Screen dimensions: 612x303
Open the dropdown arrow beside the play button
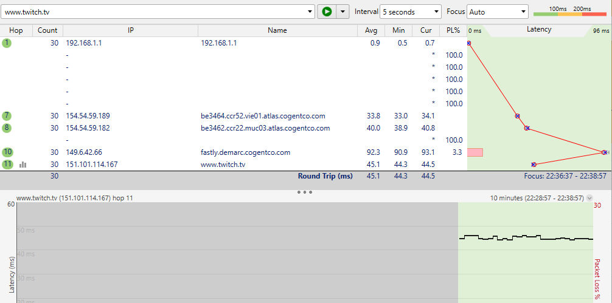pyautogui.click(x=343, y=12)
